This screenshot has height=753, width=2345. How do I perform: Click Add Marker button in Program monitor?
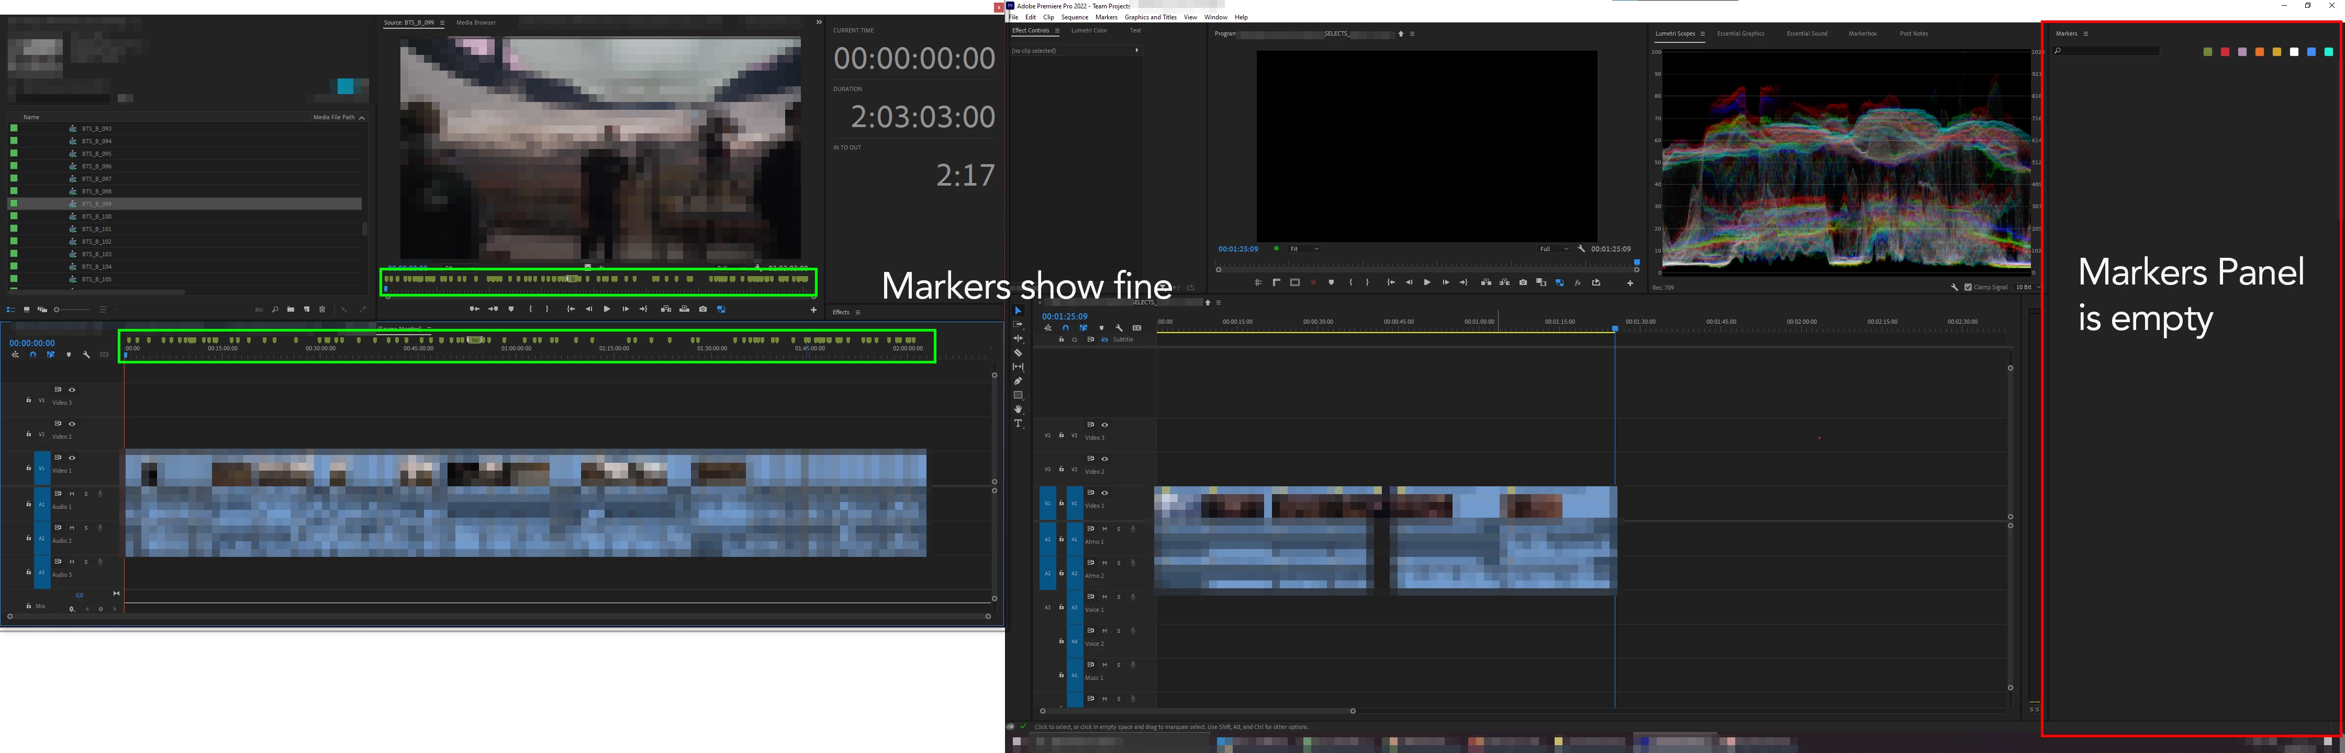pos(1331,283)
